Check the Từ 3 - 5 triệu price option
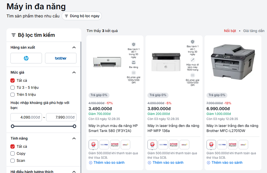The width and height of the screenshot is (267, 173). (x=13, y=88)
